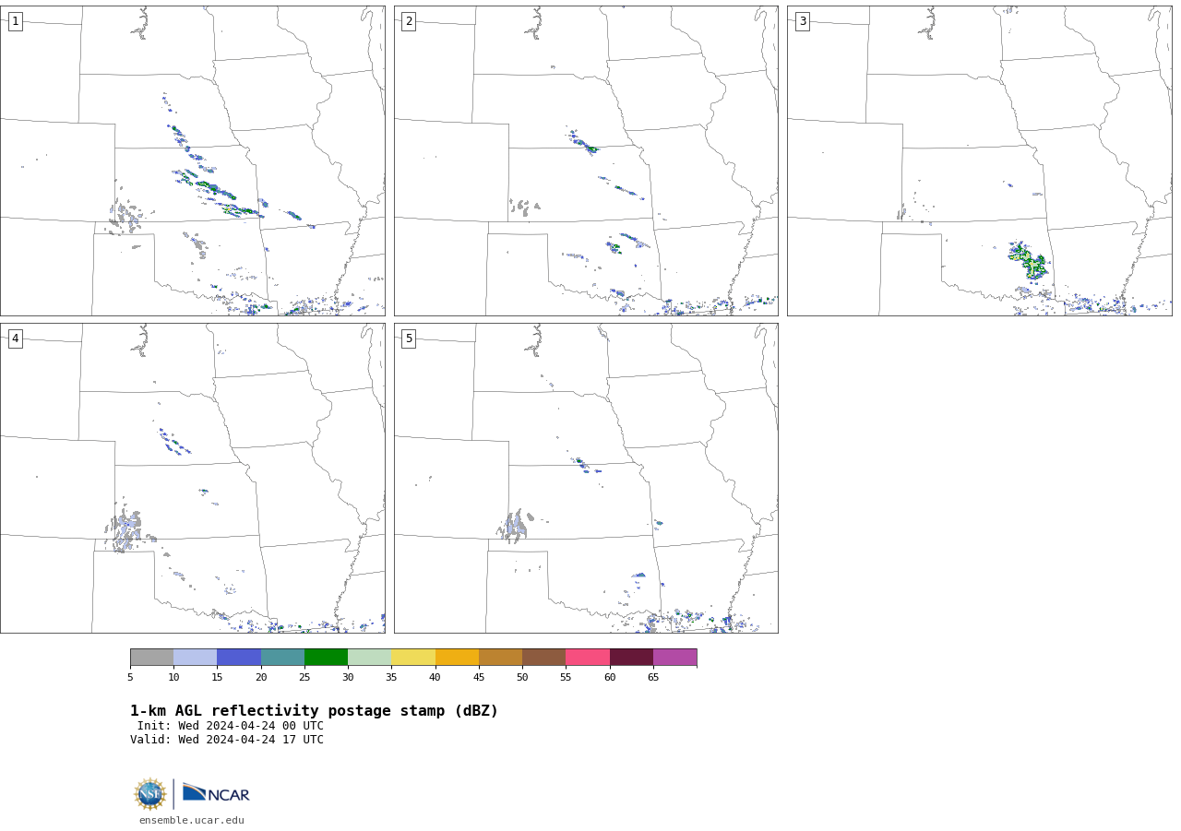Click the pink 55-60 dBZ swatch
The image size is (1181, 831).
[588, 657]
